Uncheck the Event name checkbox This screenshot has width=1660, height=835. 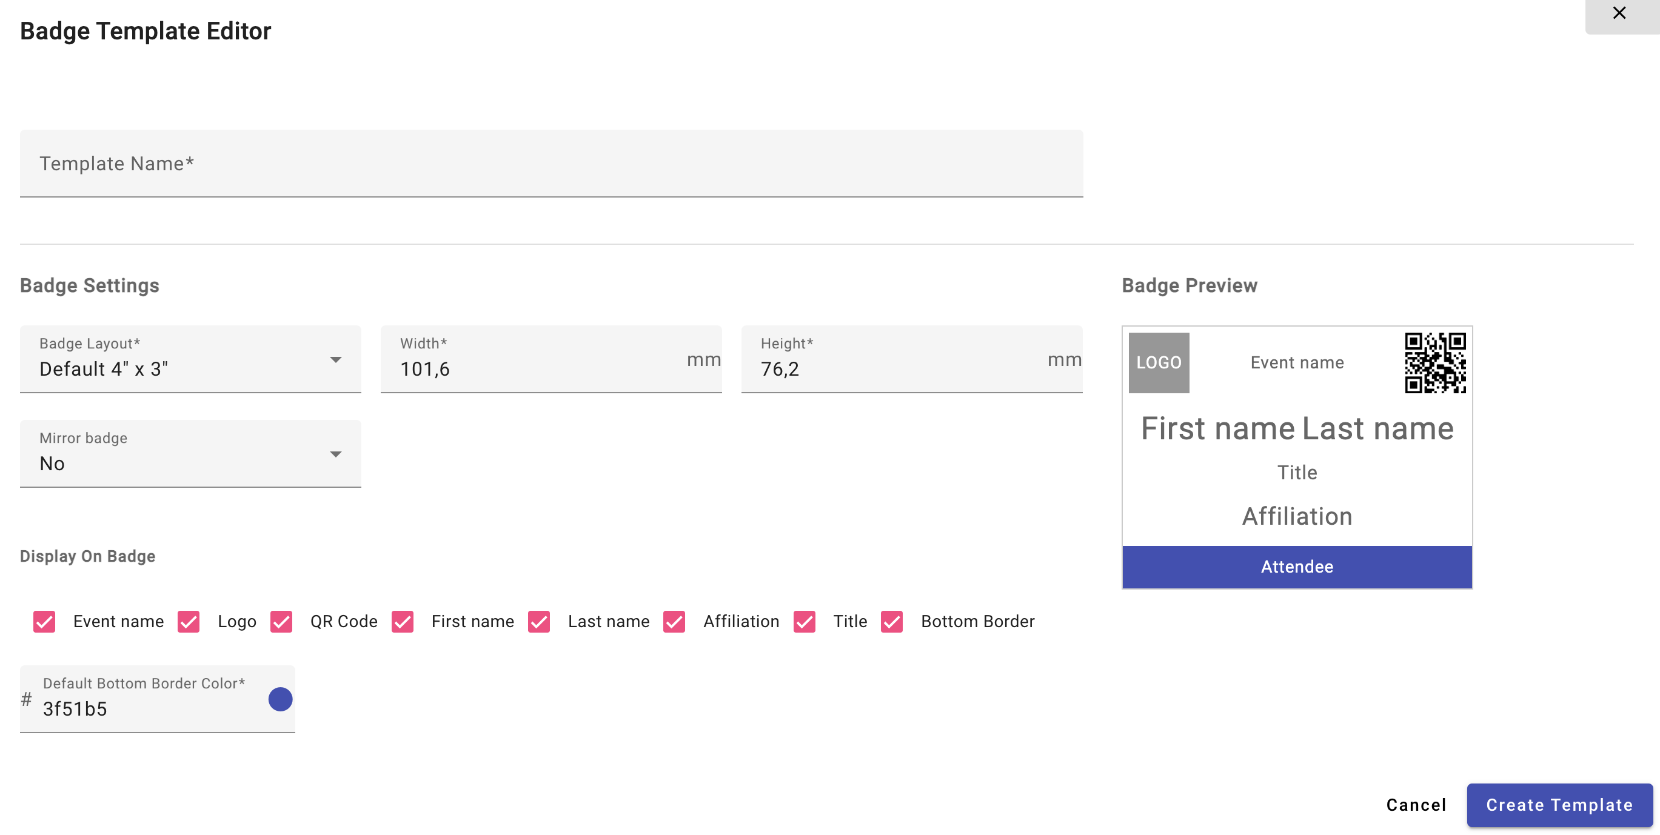[x=44, y=622]
